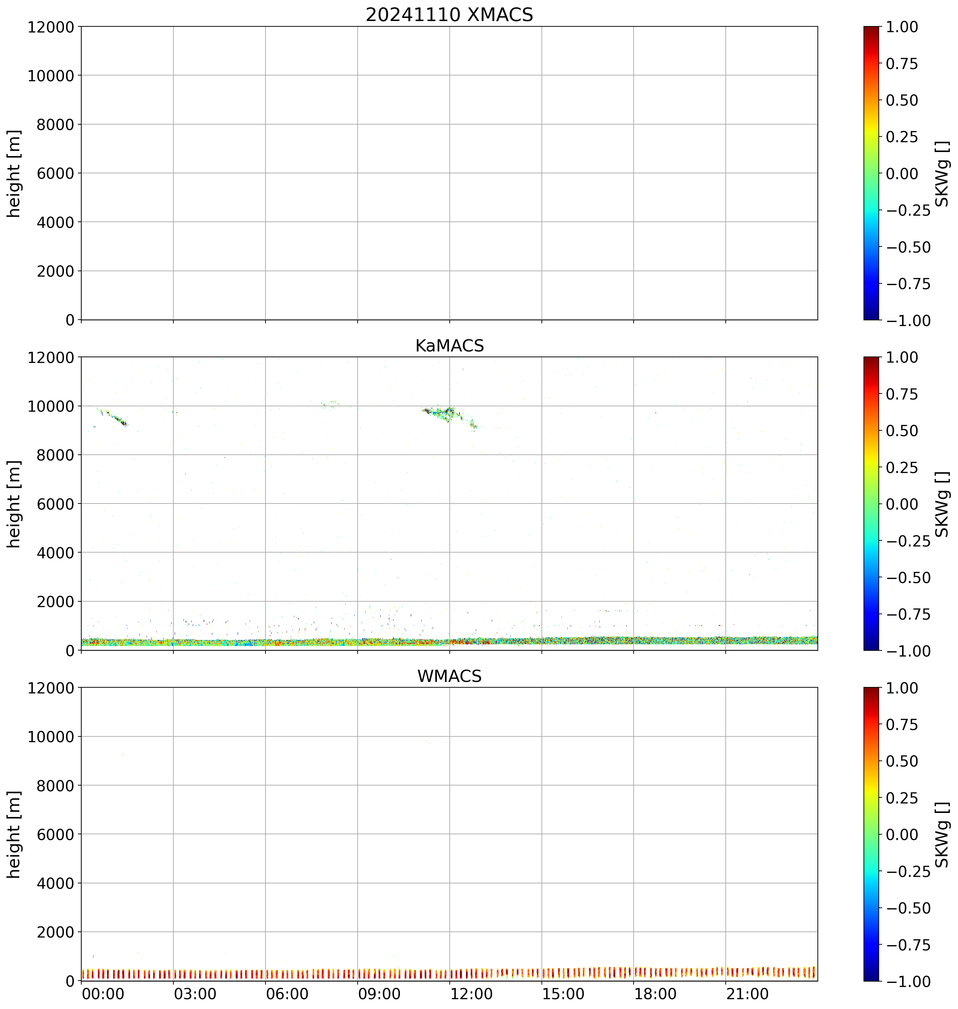Click the 00:00 time axis label

(103, 994)
